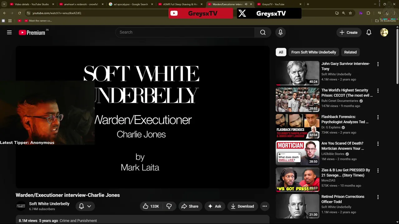Open the media control playlist icon
The width and height of the screenshot is (399, 224).
click(379, 13)
